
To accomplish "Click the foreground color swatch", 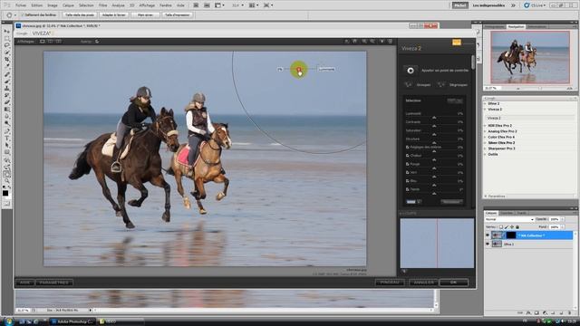I will 5,193.
